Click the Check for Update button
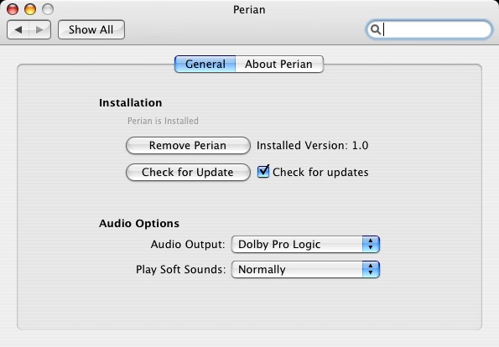This screenshot has height=347, width=499. (188, 172)
